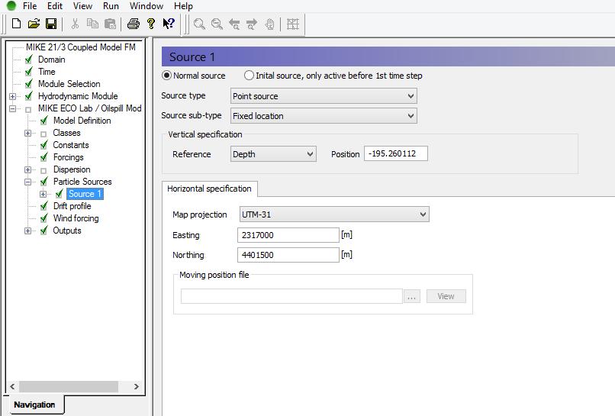Image resolution: width=615 pixels, height=416 pixels.
Task: Activate context help arrow-question icon
Action: click(169, 24)
